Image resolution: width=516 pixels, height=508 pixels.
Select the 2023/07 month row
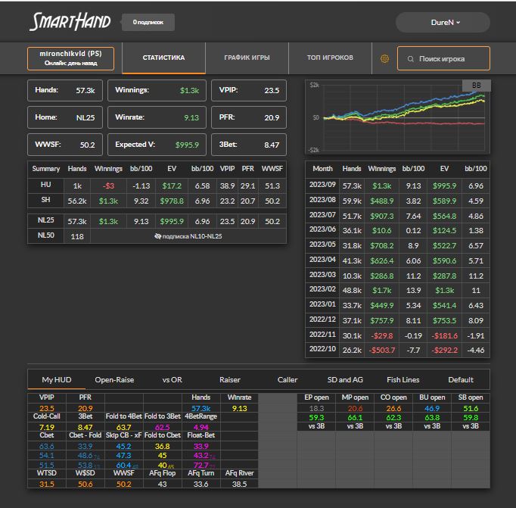(397, 216)
